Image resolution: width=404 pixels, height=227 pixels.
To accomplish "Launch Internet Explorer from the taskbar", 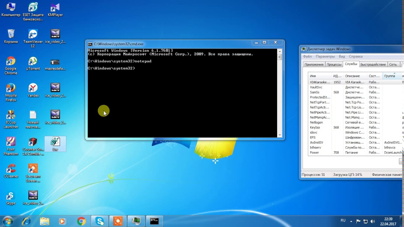I will coord(27,221).
